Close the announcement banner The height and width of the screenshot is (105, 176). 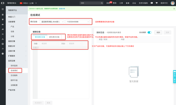point(174,9)
